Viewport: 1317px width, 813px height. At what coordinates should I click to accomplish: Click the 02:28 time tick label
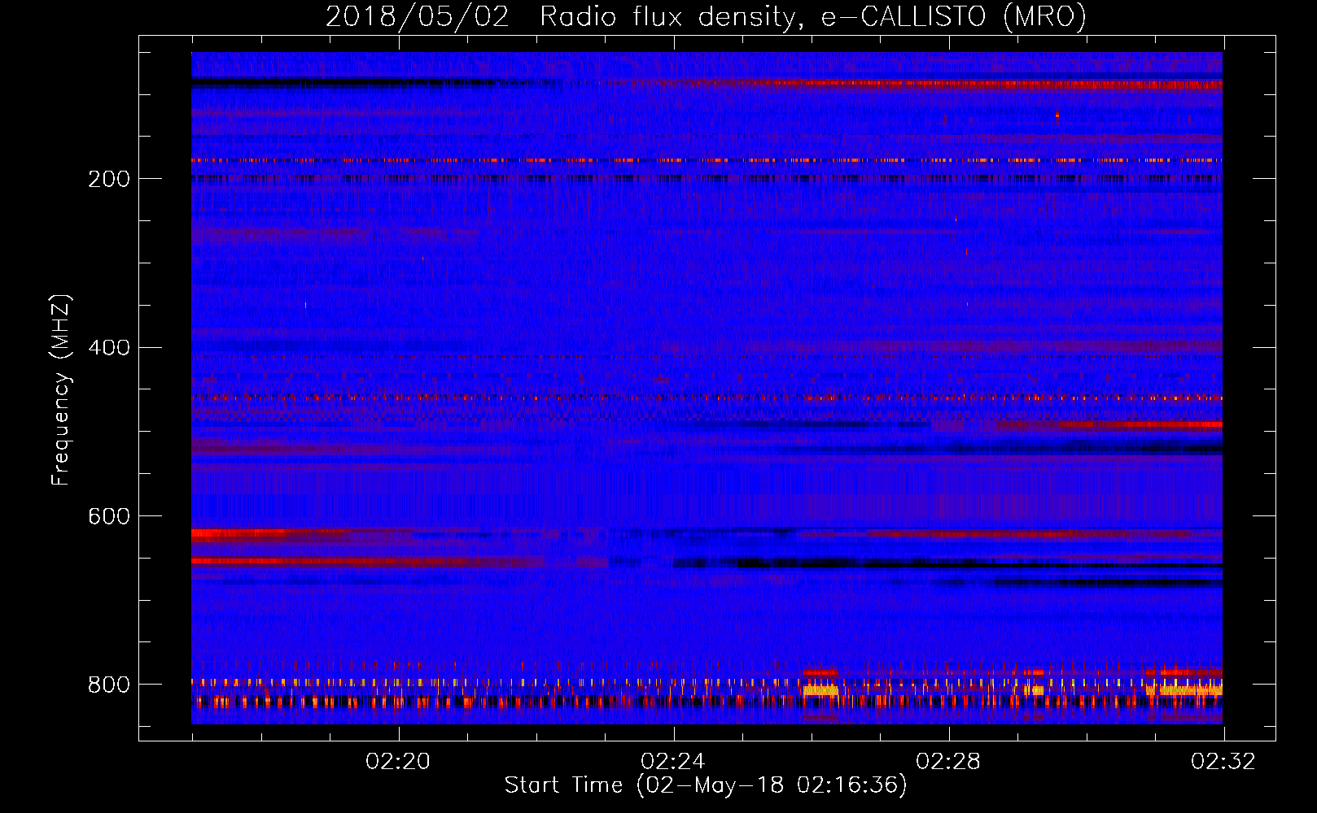[x=948, y=761]
